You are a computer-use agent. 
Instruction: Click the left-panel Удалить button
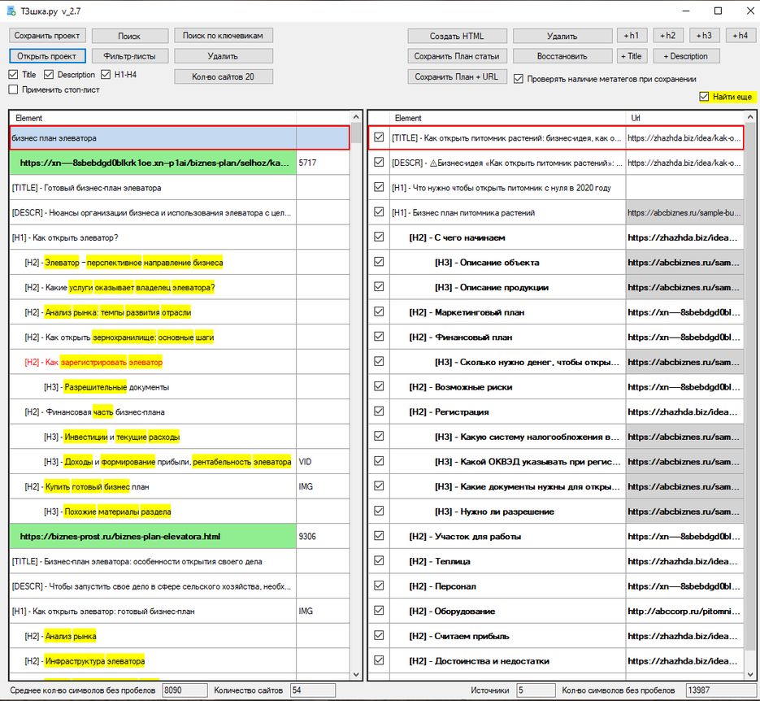click(x=224, y=56)
